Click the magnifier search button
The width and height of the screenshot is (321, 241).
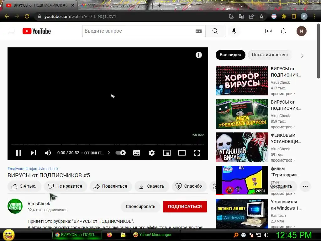(215, 31)
